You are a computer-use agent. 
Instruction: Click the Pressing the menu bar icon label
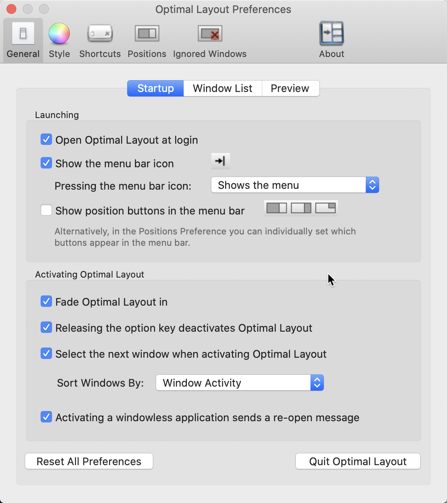click(123, 186)
